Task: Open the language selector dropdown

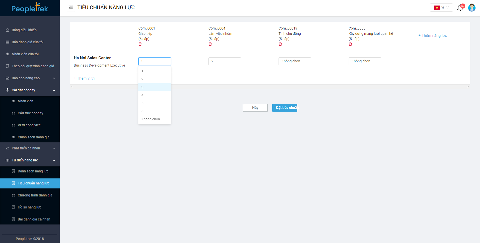Action: tap(441, 8)
